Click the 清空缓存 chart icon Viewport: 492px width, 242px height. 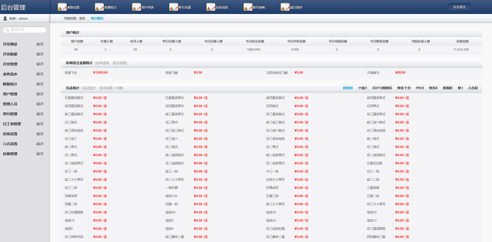click(285, 7)
